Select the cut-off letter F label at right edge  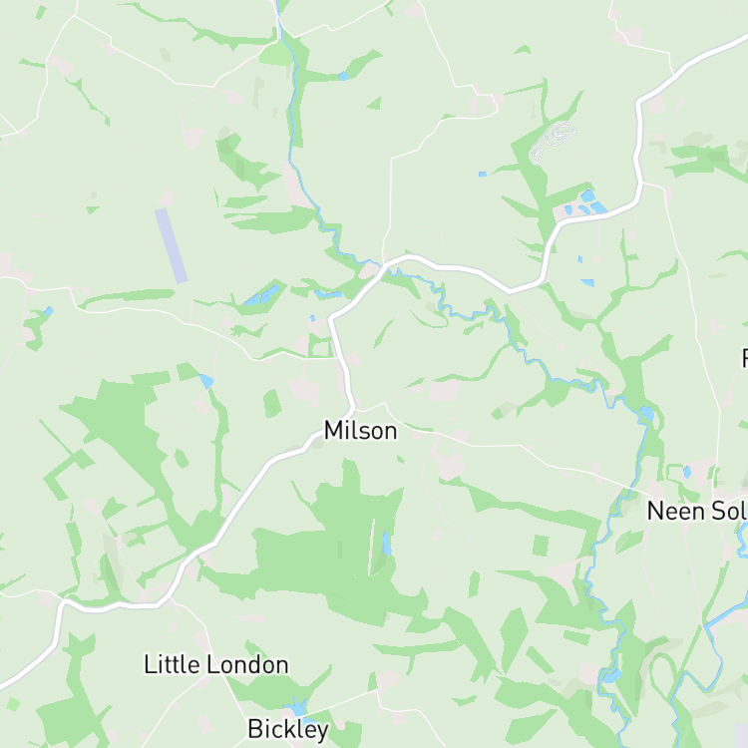tap(744, 358)
